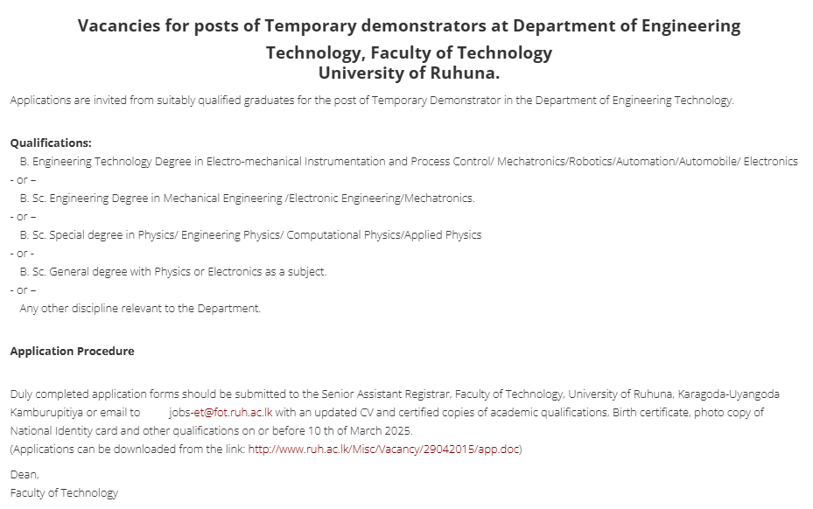Click the "Application Procedure" heading
This screenshot has width=813, height=509.
coord(72,351)
